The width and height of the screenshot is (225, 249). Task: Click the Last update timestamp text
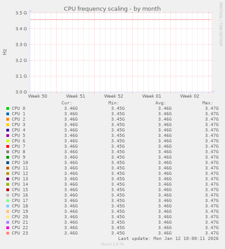[x=168, y=239]
